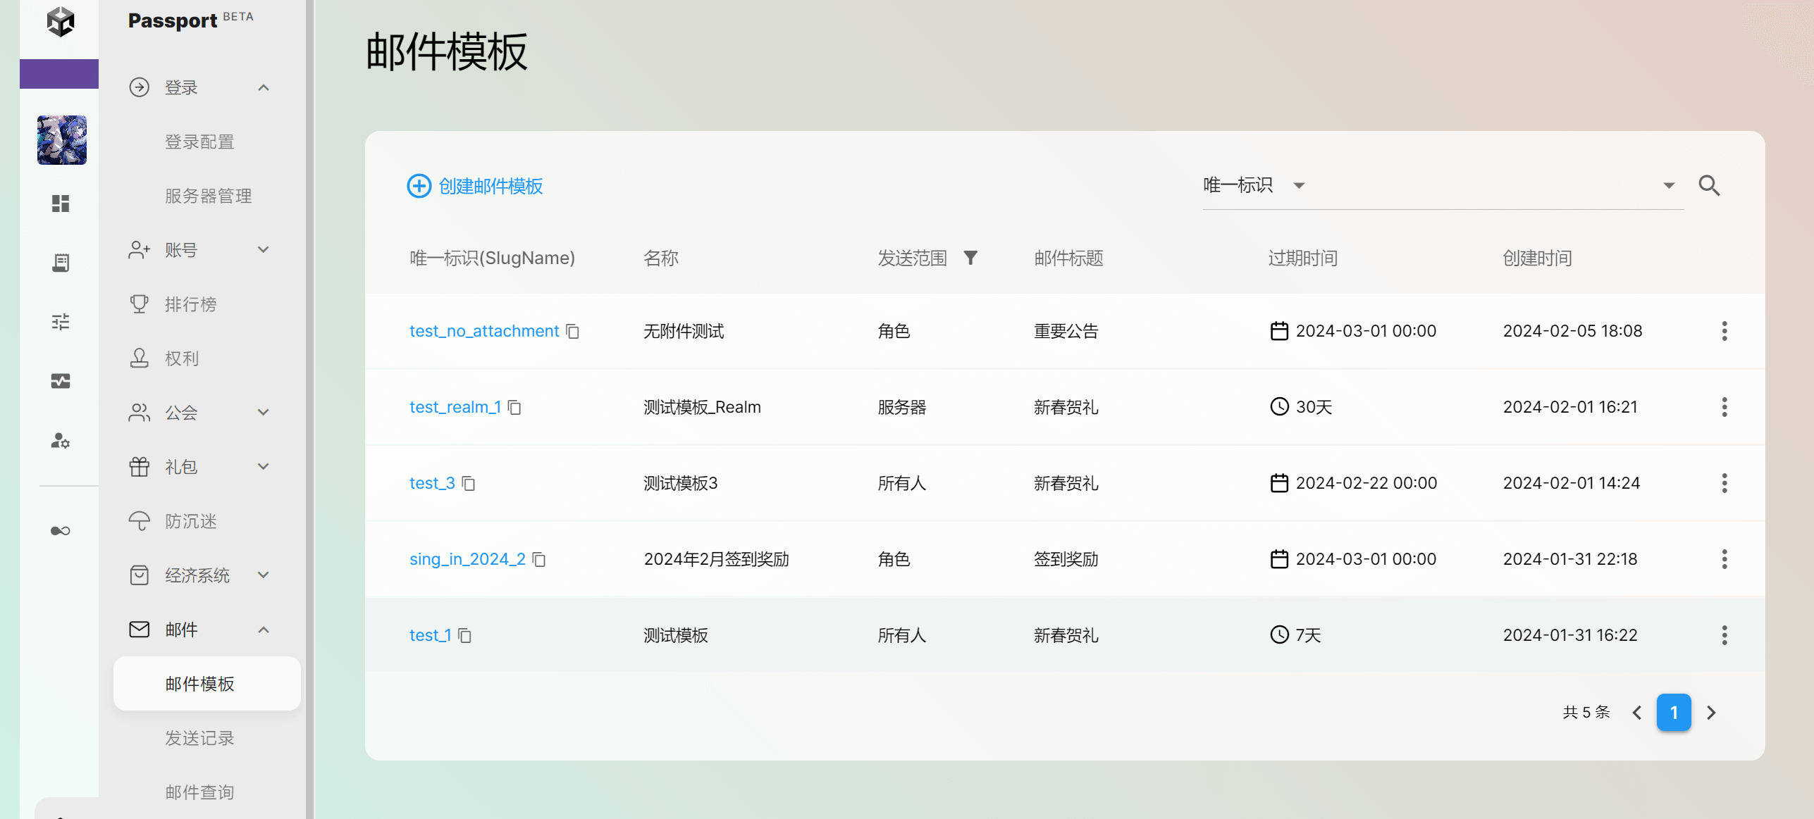
Task: Click the 发送范围 filter funnel icon
Action: (970, 258)
